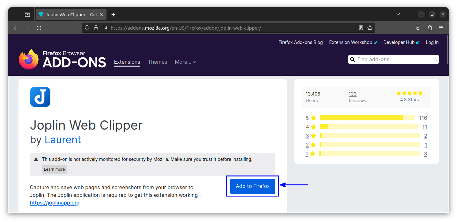Image resolution: width=457 pixels, height=222 pixels.
Task: Bookmark this page with star icon
Action: point(370,28)
